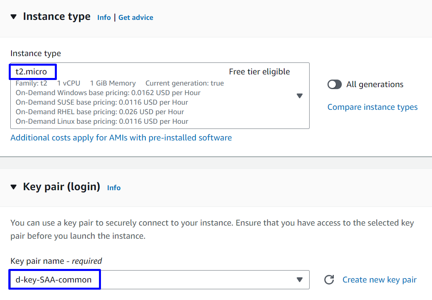Click the Free tier eligible label
The width and height of the screenshot is (432, 300).
pyautogui.click(x=259, y=72)
